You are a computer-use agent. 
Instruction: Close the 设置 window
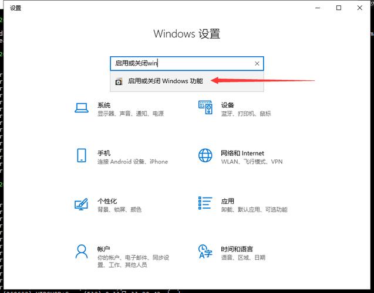(x=360, y=8)
